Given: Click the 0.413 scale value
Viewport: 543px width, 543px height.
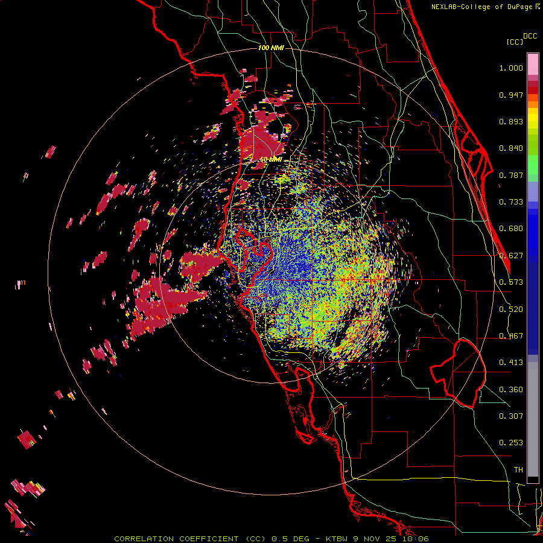Looking at the screenshot, I should [x=511, y=363].
